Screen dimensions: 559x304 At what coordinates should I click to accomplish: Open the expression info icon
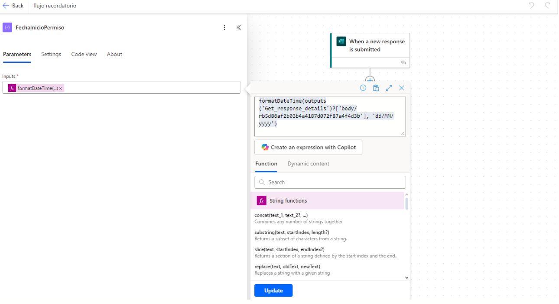(x=363, y=88)
